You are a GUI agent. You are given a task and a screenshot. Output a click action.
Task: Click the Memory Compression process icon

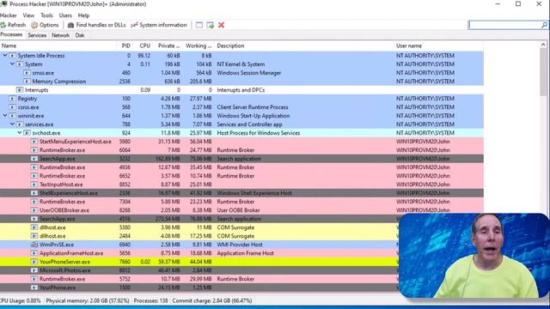[x=27, y=82]
